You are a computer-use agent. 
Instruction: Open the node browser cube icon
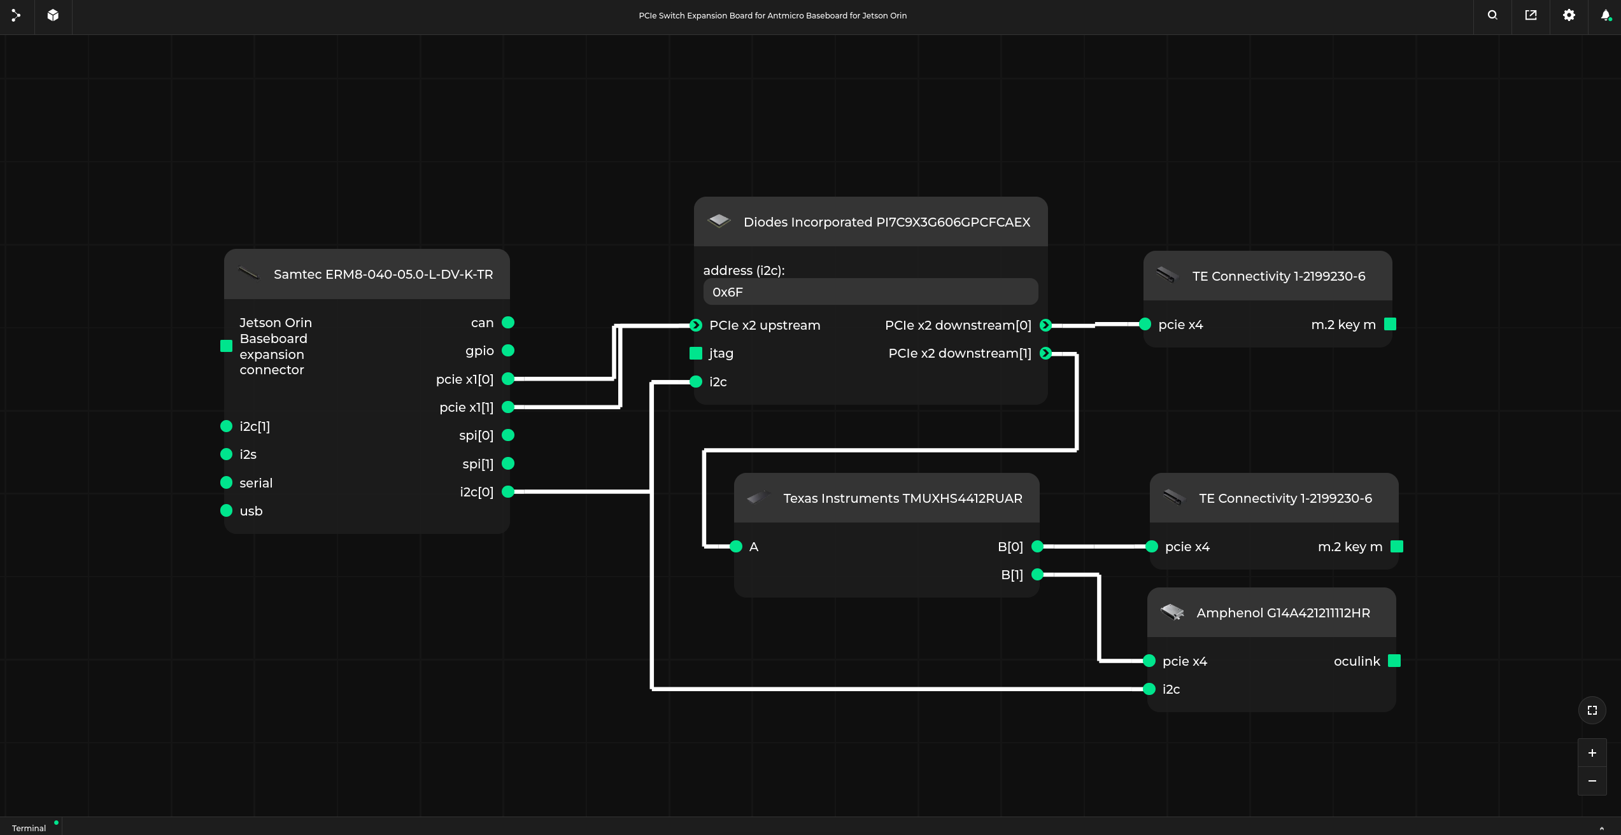point(53,15)
